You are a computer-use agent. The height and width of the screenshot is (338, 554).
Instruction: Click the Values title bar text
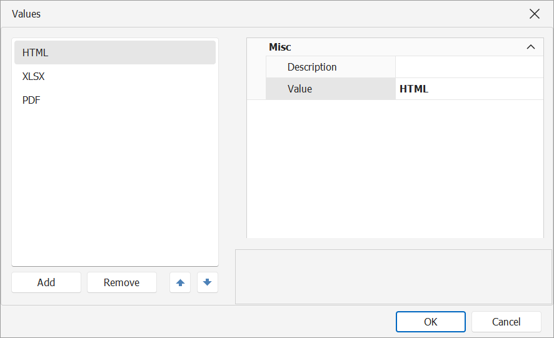click(26, 14)
